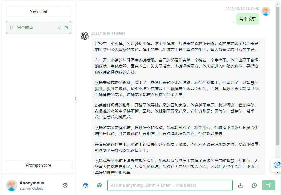Export the conversation with the download icon
The image size is (281, 195).
click(x=241, y=185)
